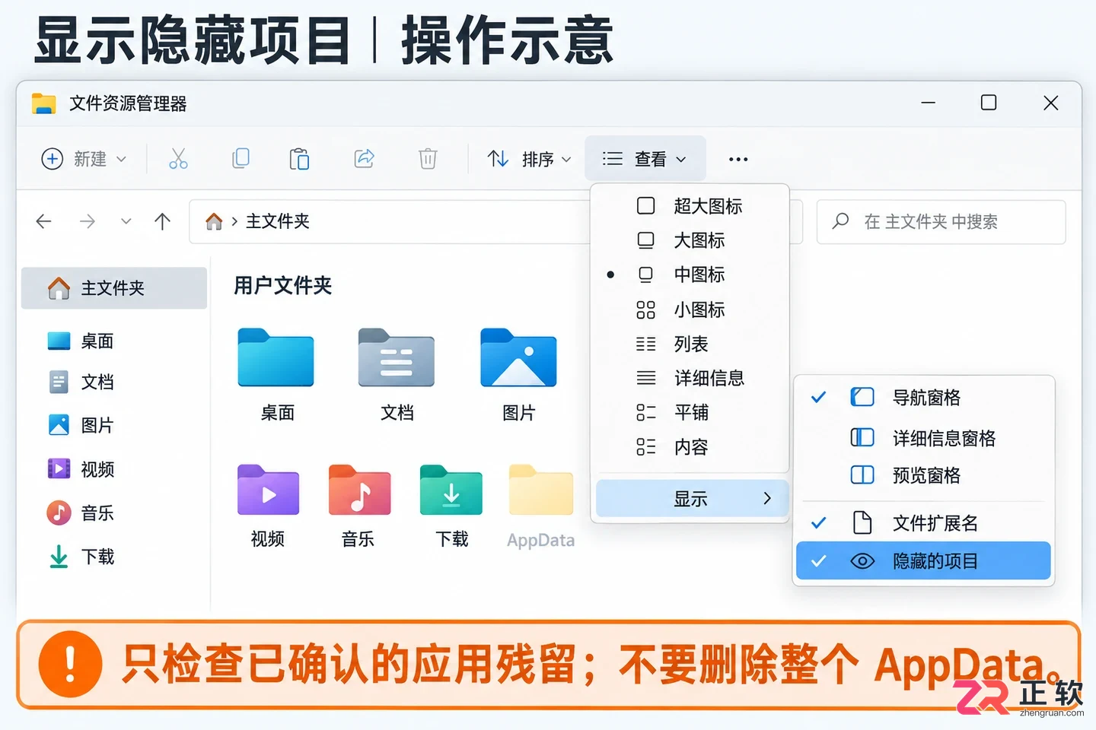The width and height of the screenshot is (1096, 730).
Task: Open the 文档 folder in main pane
Action: (397, 375)
